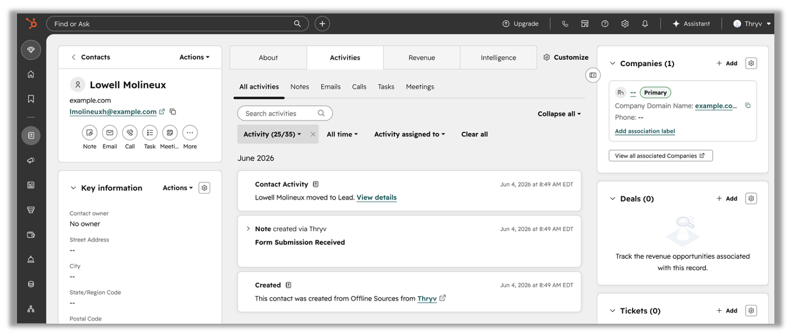Click the Search activities field

(x=285, y=114)
